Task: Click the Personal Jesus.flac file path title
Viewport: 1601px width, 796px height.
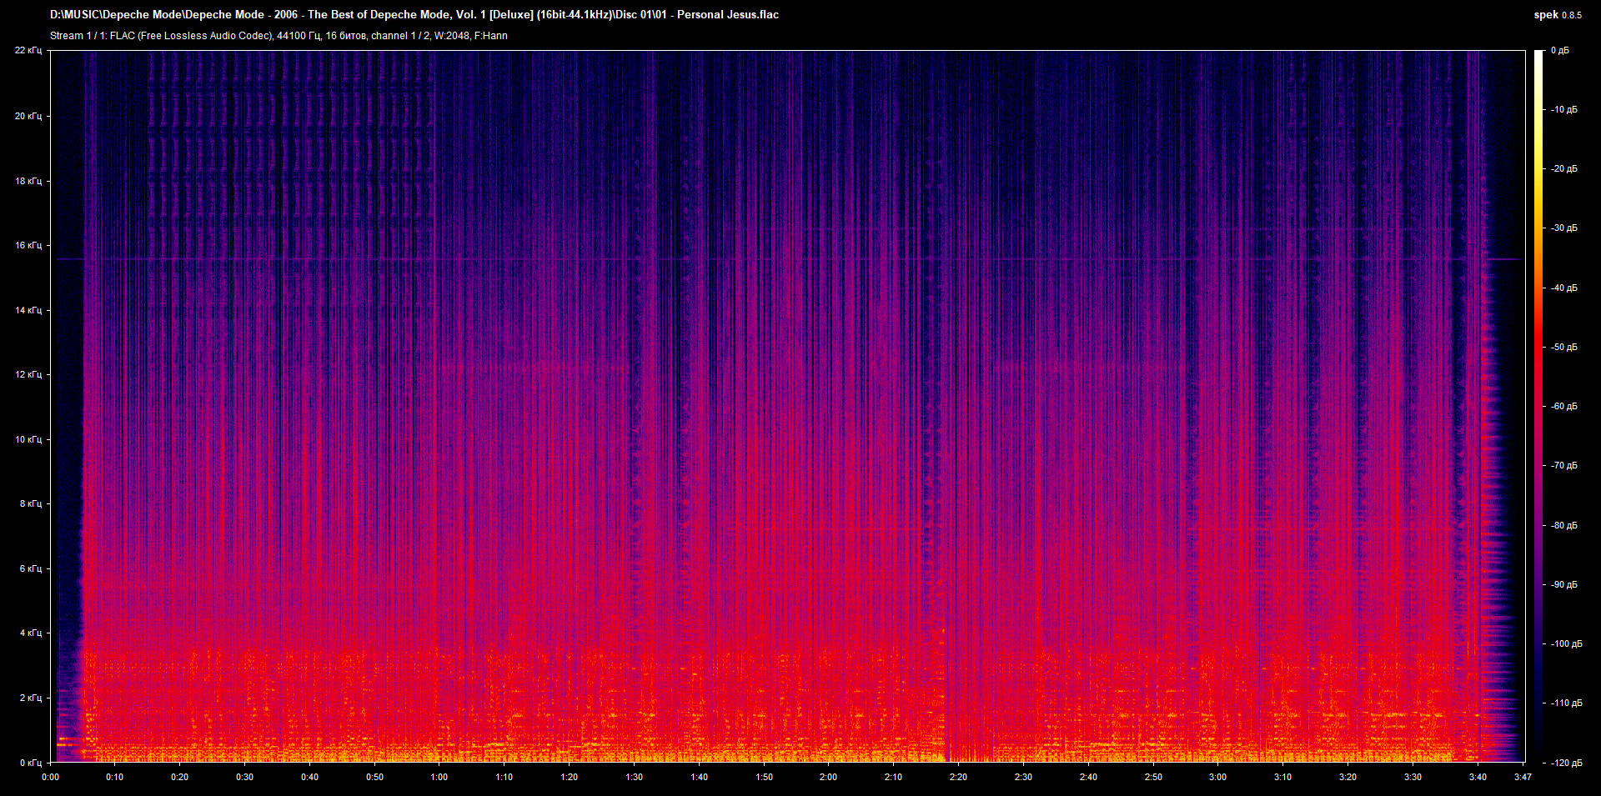Action: click(x=414, y=14)
